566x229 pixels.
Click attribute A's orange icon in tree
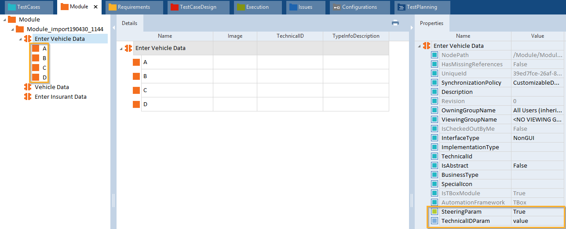36,48
